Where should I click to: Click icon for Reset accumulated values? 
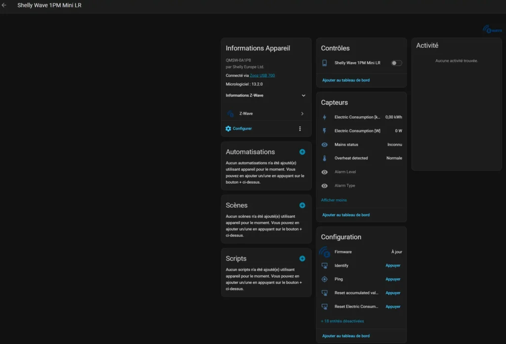[324, 293]
